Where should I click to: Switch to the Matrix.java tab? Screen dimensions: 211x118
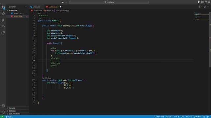point(53,7)
